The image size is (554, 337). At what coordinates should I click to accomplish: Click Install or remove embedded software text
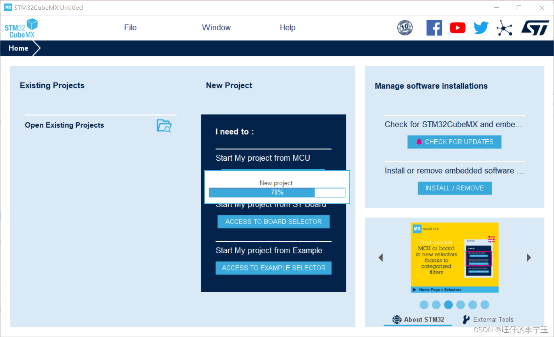pyautogui.click(x=454, y=171)
